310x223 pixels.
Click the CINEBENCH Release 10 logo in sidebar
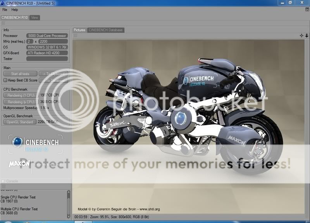point(35,144)
